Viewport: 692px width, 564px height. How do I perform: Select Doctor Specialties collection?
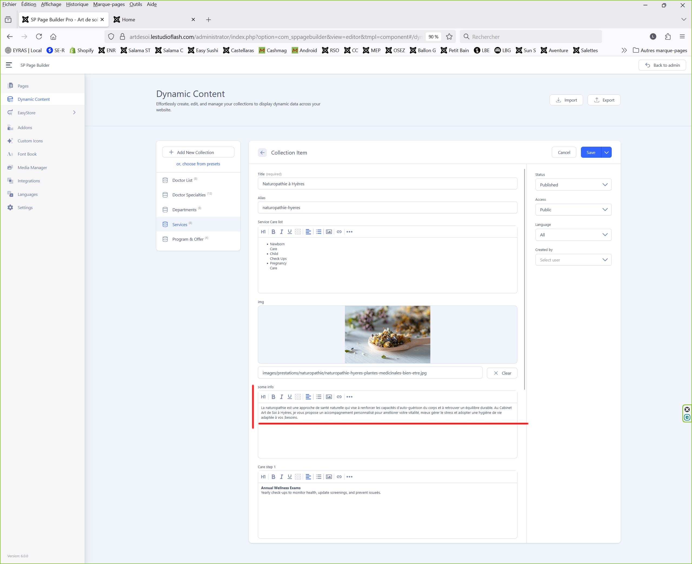[x=189, y=195]
